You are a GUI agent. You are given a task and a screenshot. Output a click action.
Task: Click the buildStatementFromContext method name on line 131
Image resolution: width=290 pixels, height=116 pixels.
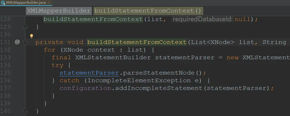(x=137, y=42)
